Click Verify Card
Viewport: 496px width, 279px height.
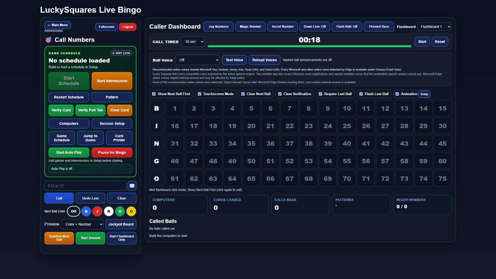coord(61,110)
